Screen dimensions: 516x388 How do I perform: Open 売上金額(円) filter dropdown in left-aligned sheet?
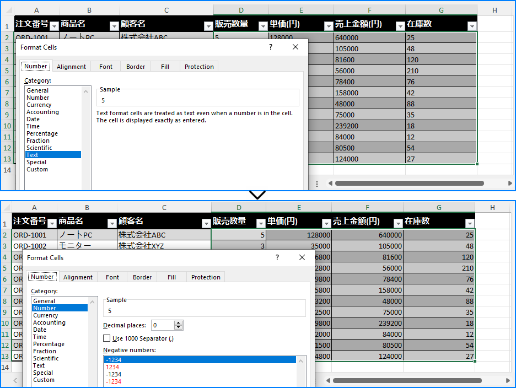pos(400,26)
